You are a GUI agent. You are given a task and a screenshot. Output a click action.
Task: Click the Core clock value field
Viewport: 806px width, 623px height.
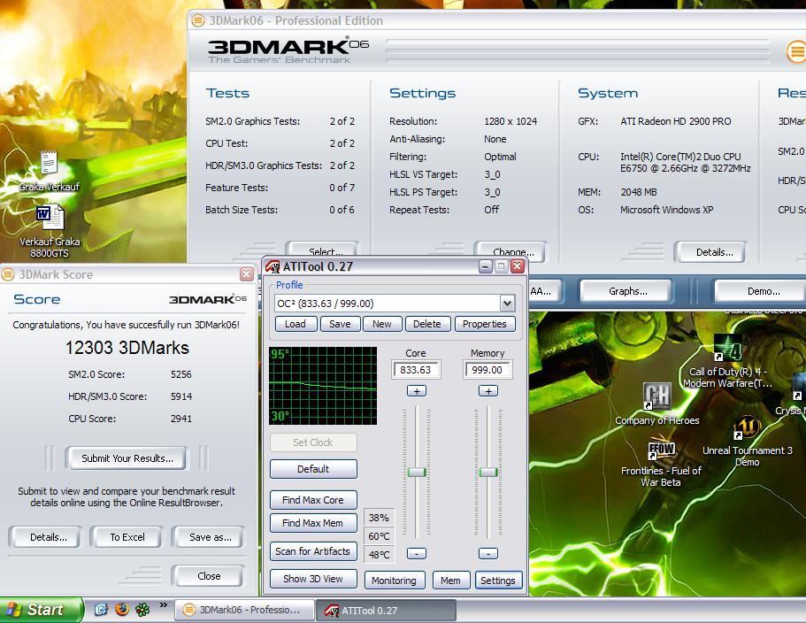[416, 370]
